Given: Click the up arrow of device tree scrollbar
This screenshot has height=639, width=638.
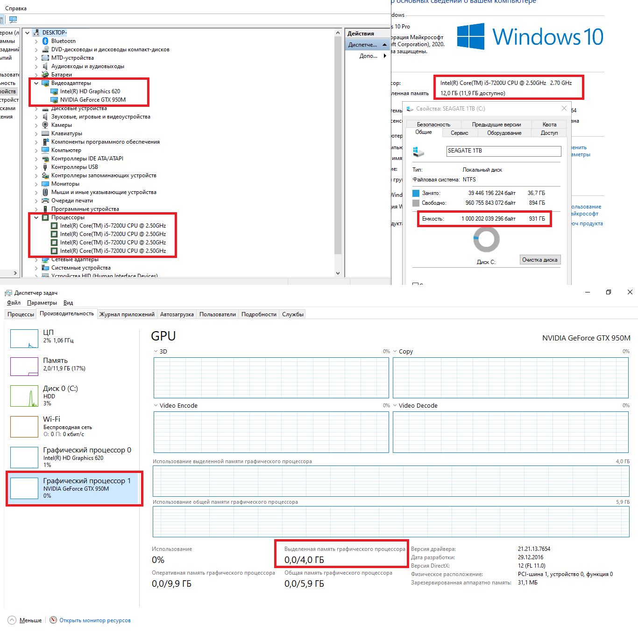Looking at the screenshot, I should [x=338, y=33].
